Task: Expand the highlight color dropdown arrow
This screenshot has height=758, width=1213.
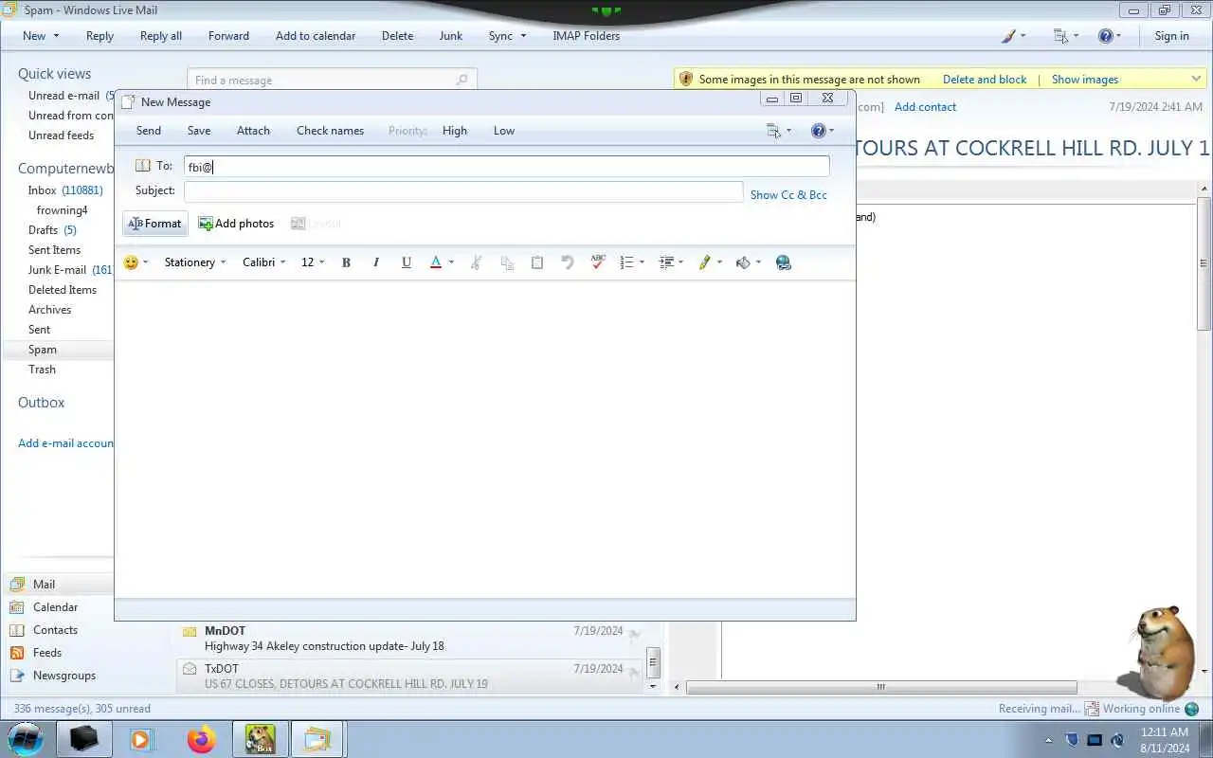Action: click(x=719, y=262)
